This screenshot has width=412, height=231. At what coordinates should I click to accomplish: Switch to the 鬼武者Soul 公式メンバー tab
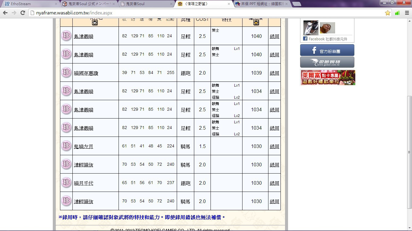pyautogui.click(x=87, y=4)
